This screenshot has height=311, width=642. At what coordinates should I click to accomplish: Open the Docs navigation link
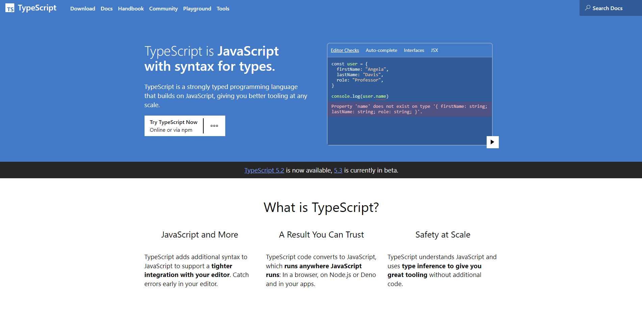106,9
